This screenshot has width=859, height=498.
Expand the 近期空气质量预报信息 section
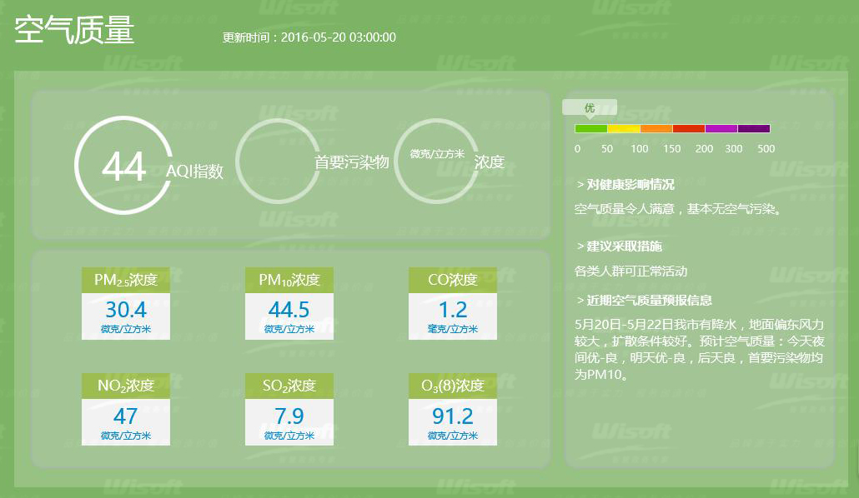click(644, 301)
